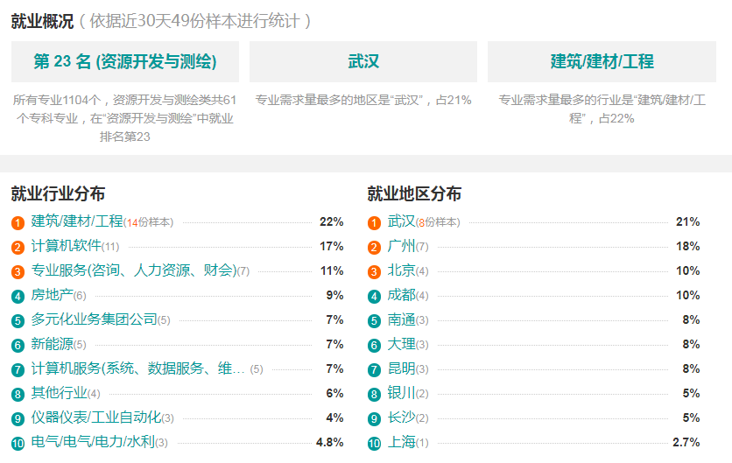
Task: Open the 计算机软件 industry link
Action: (67, 245)
